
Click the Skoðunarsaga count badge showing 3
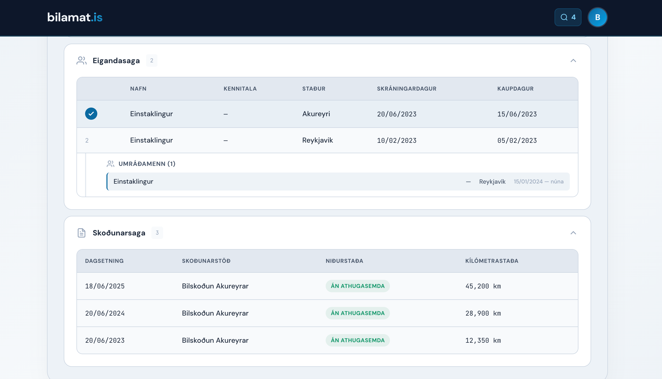[157, 233]
